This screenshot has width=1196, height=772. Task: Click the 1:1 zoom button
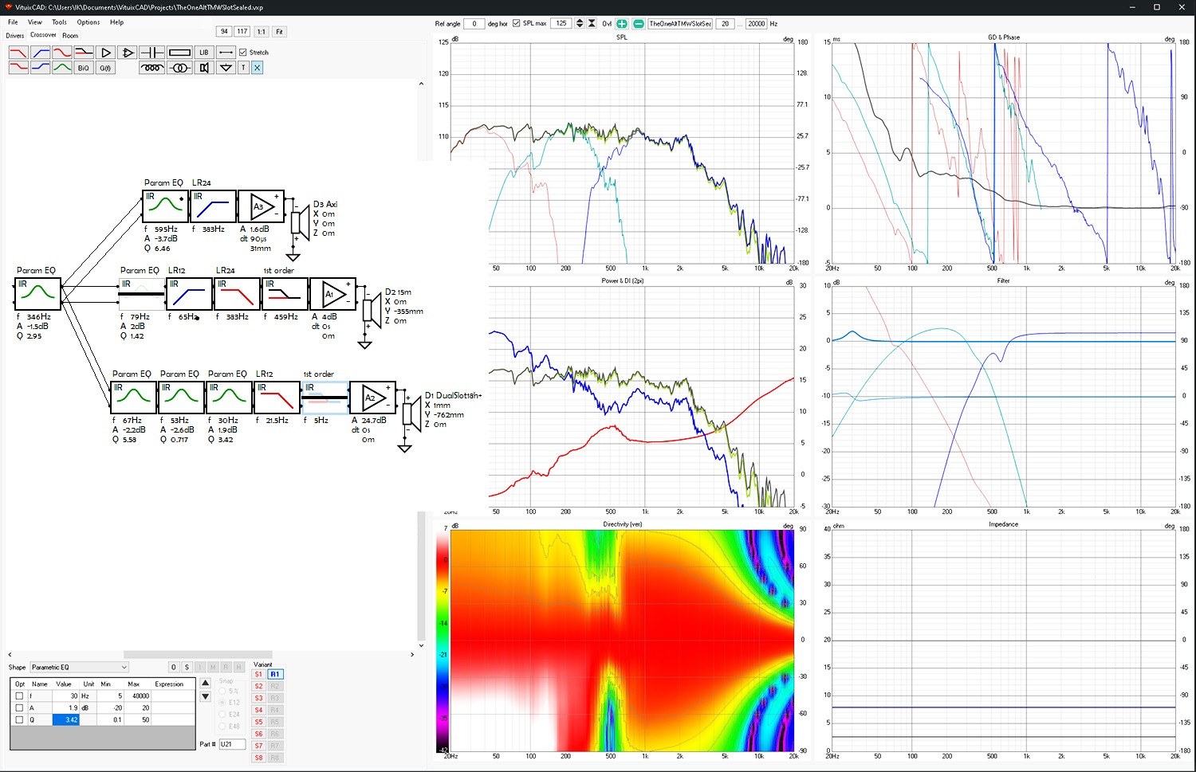tap(262, 32)
